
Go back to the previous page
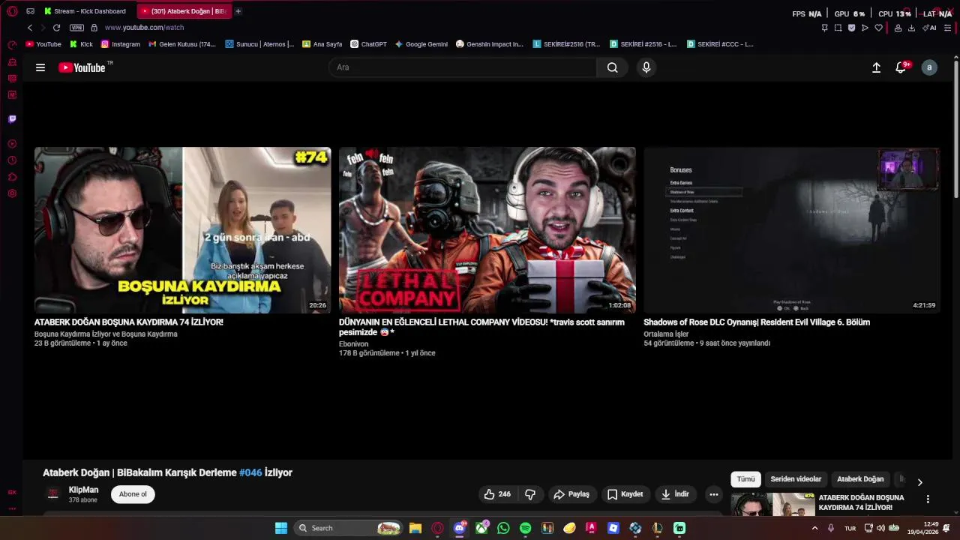pos(30,28)
